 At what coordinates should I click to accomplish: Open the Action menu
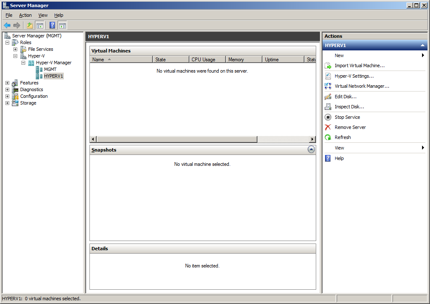25,15
